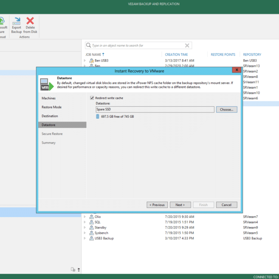Click the VM instant recovery wizard icon

pos(47,84)
